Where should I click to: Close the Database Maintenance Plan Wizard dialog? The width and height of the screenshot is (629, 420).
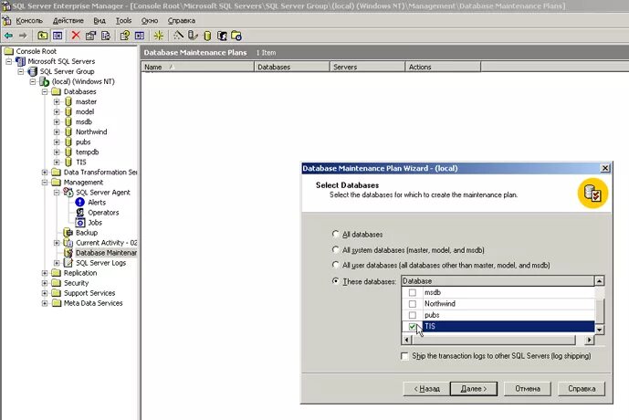(605, 168)
